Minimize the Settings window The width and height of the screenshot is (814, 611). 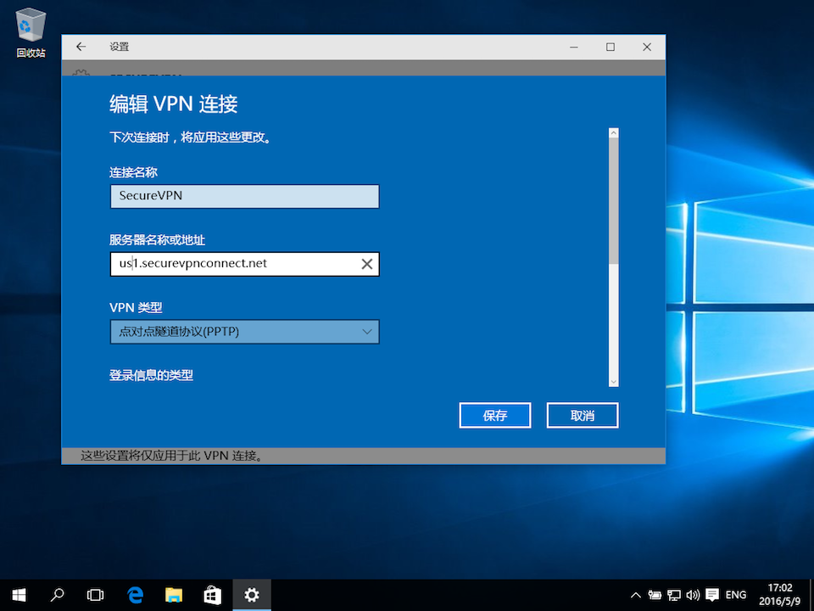(x=574, y=47)
